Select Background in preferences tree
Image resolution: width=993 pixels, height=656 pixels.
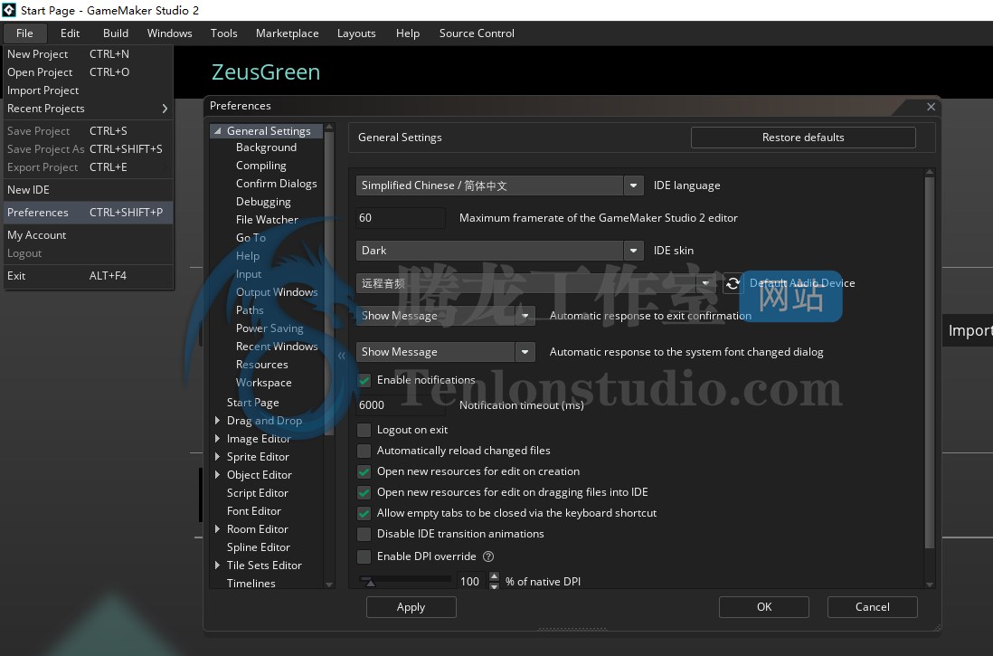266,147
